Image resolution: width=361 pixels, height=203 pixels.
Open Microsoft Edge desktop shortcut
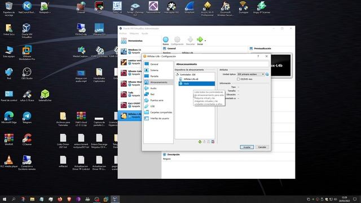tap(9, 118)
